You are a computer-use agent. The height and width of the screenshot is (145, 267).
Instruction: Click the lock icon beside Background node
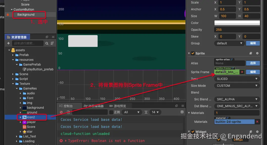pyautogui.click(x=8, y=15)
